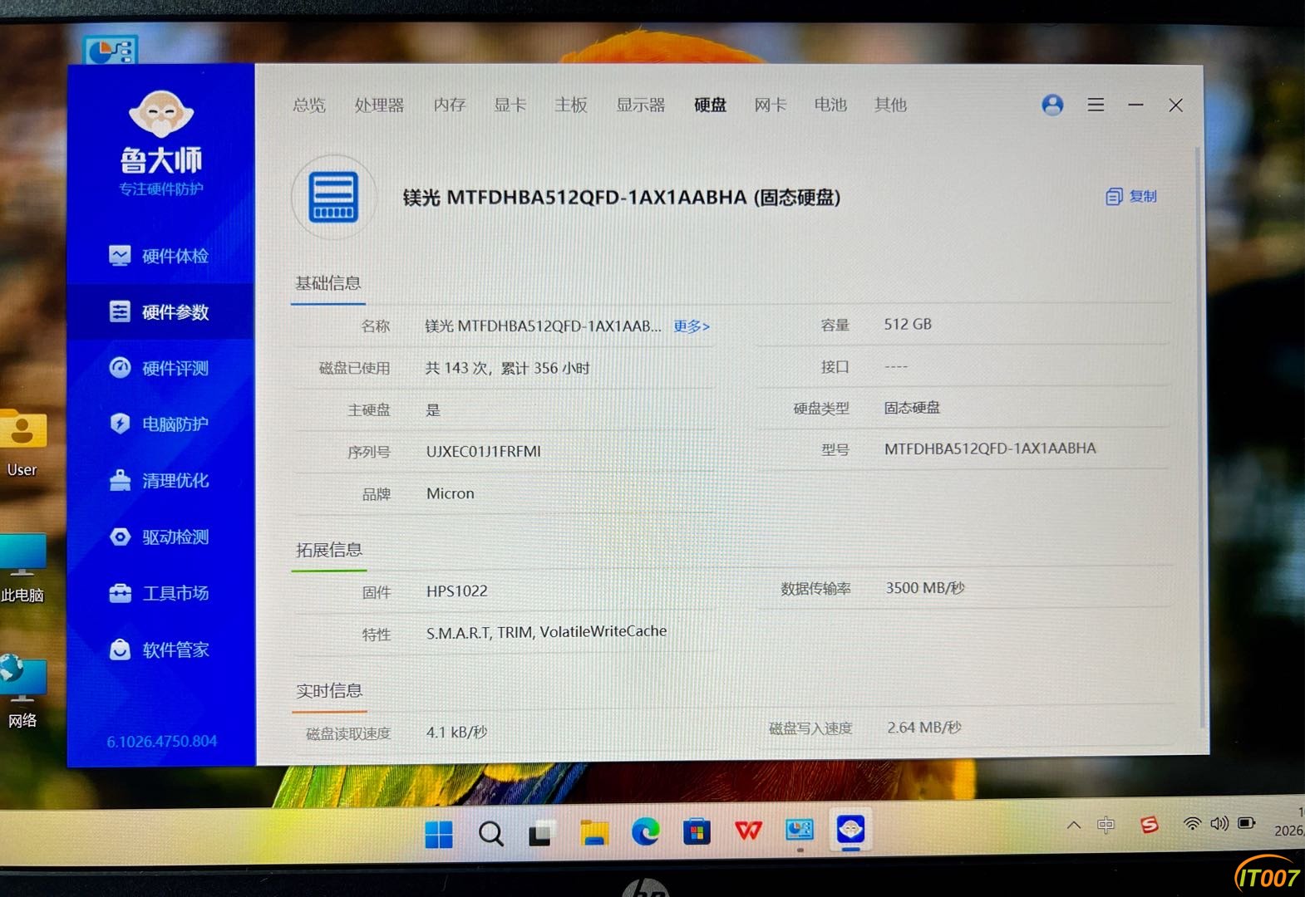Open 硬件评测 benchmark in sidebar
This screenshot has width=1305, height=897.
coord(160,368)
